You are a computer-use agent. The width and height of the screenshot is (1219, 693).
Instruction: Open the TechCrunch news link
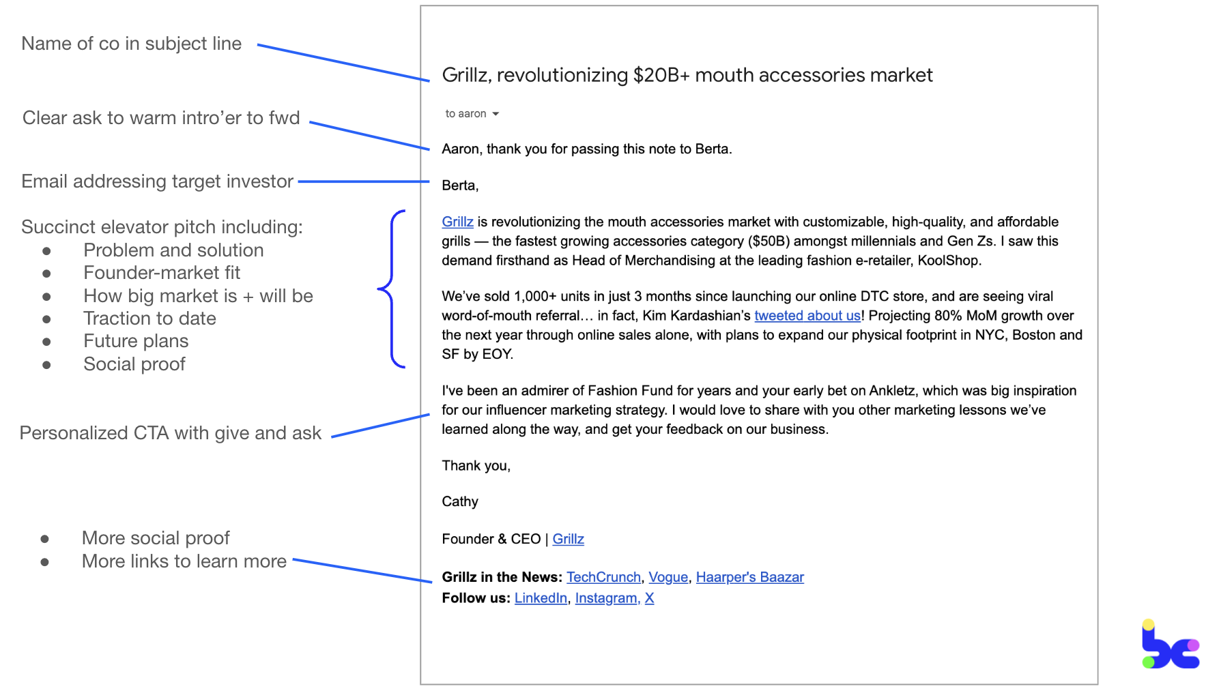(603, 577)
